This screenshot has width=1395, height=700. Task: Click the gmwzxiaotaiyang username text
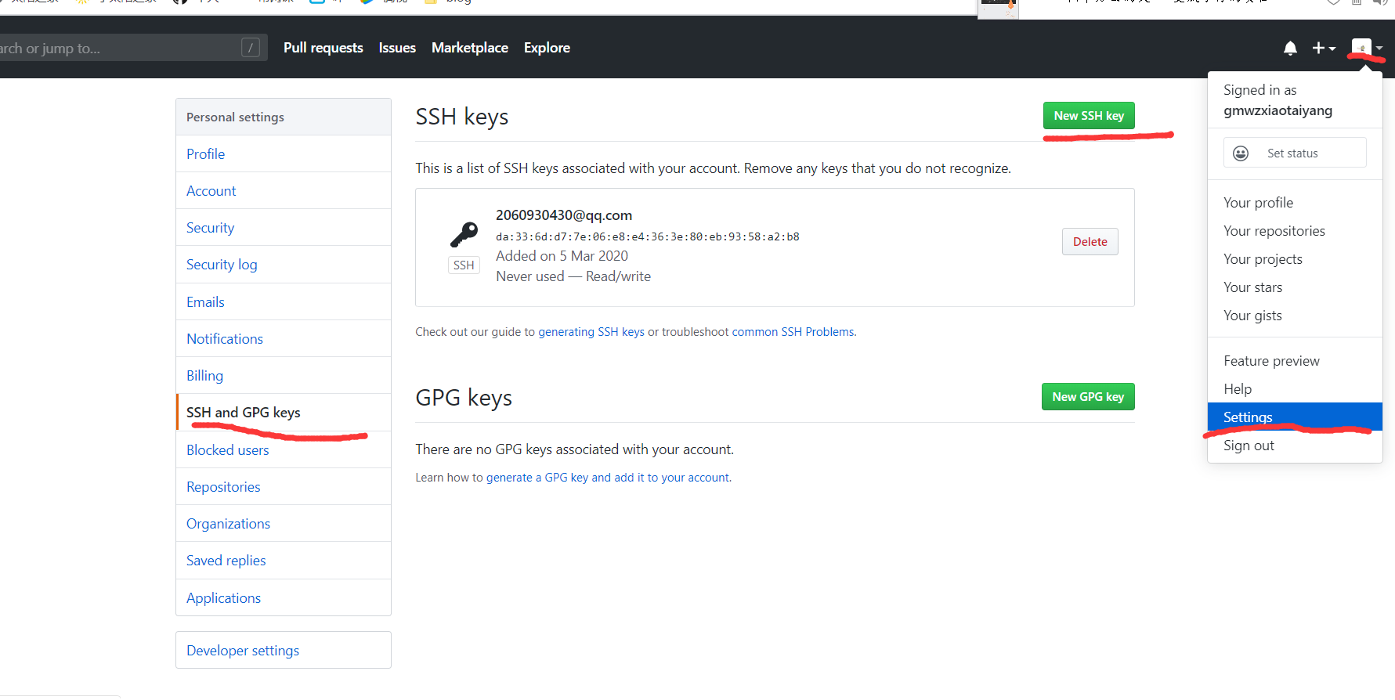(x=1278, y=110)
